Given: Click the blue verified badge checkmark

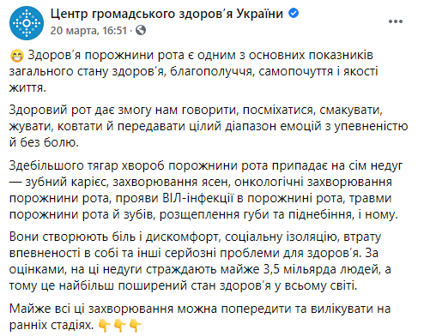Looking at the screenshot, I should 294,13.
